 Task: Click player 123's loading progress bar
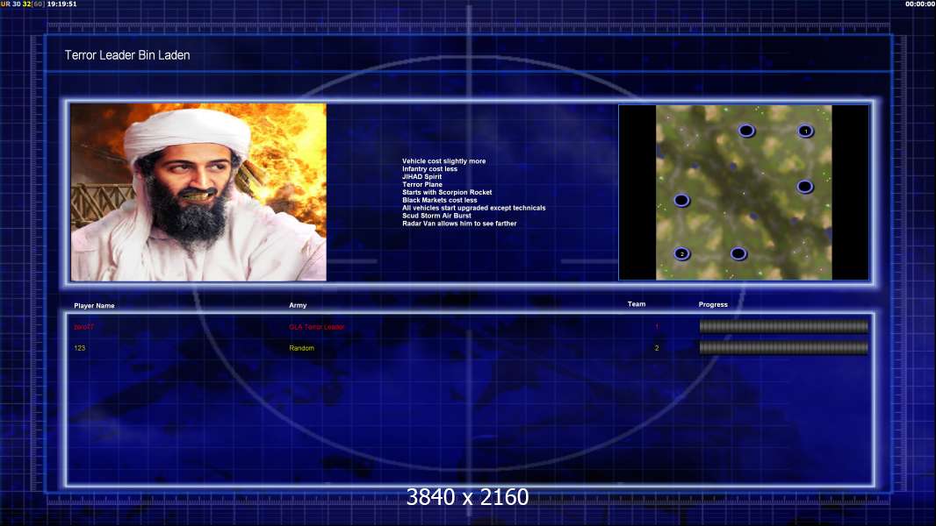click(783, 348)
